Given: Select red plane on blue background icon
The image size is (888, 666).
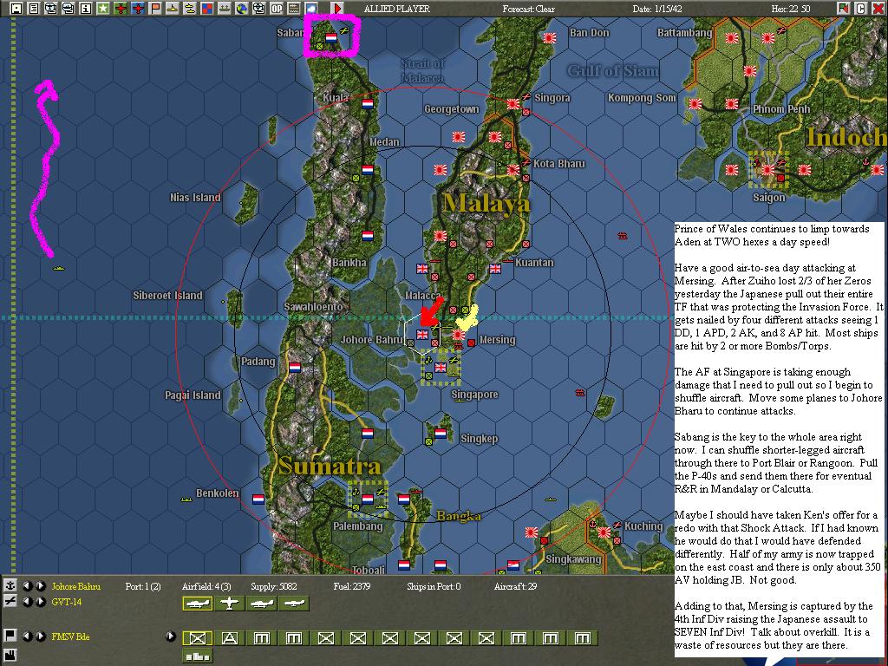Looking at the screenshot, I should coord(138,9).
